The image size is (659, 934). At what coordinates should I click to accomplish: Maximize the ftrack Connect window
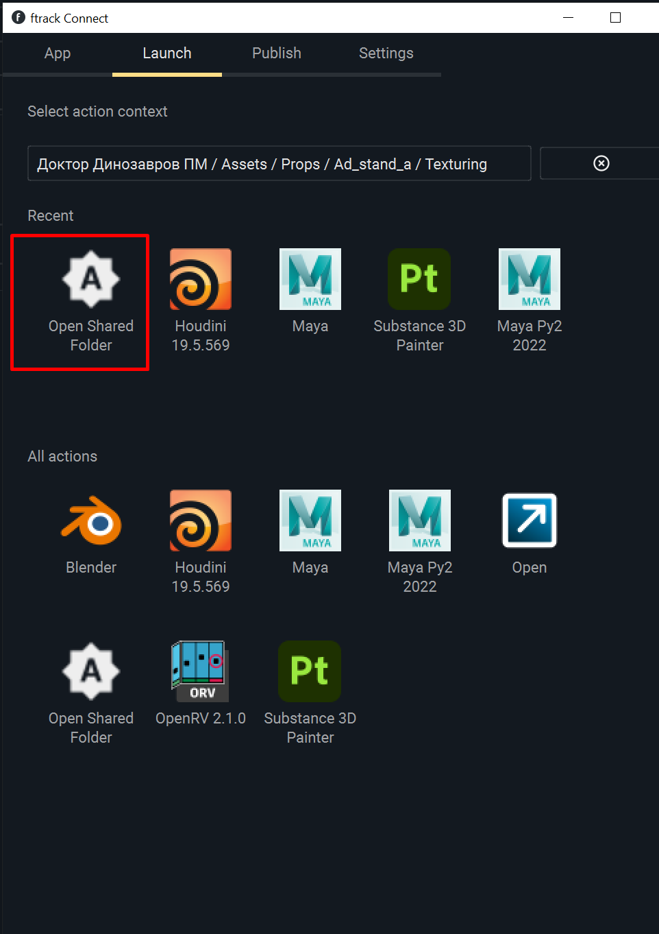616,18
